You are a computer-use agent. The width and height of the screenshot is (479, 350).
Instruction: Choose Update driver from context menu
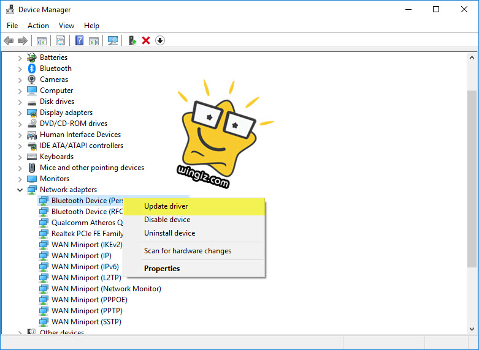pos(194,206)
